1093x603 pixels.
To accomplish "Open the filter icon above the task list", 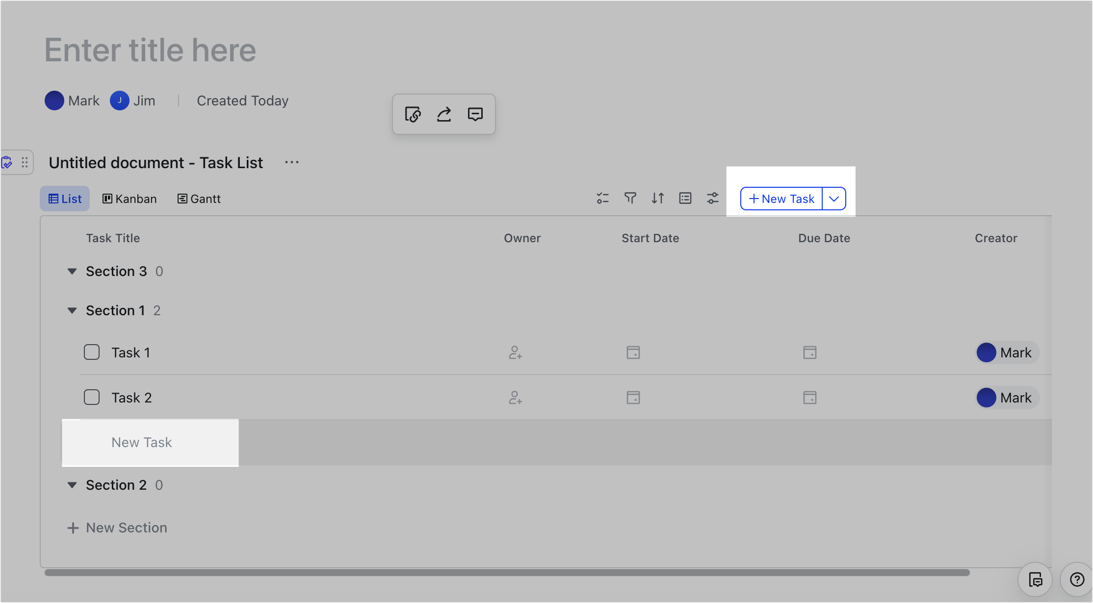I will coord(630,198).
